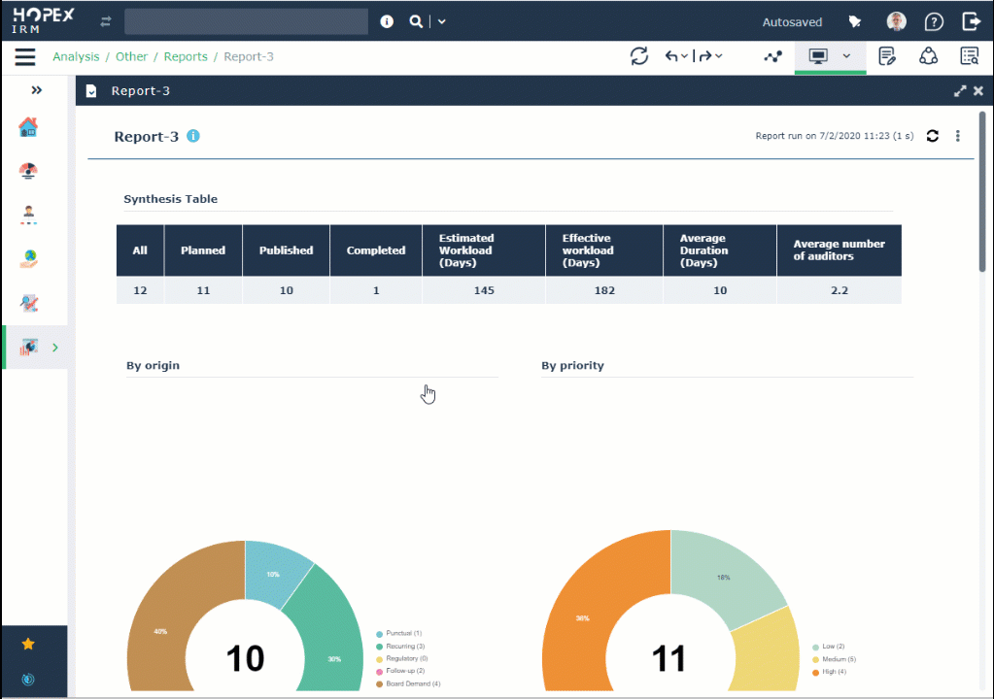The image size is (994, 699).
Task: Open the globe in hand sidebar icon
Action: (28, 259)
